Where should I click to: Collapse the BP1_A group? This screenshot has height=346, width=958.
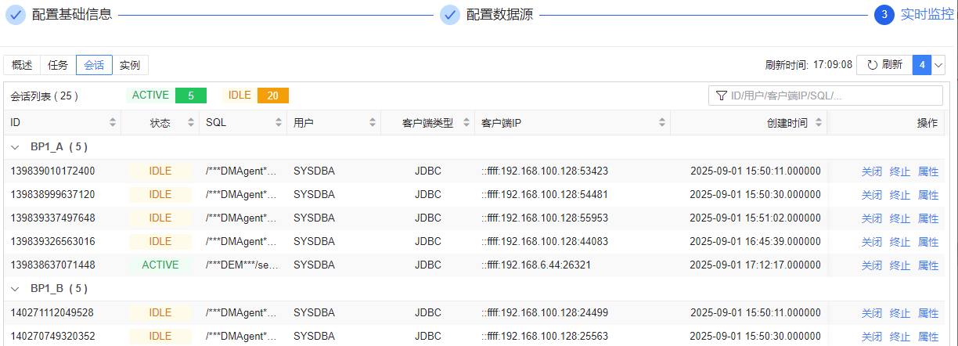pos(15,146)
